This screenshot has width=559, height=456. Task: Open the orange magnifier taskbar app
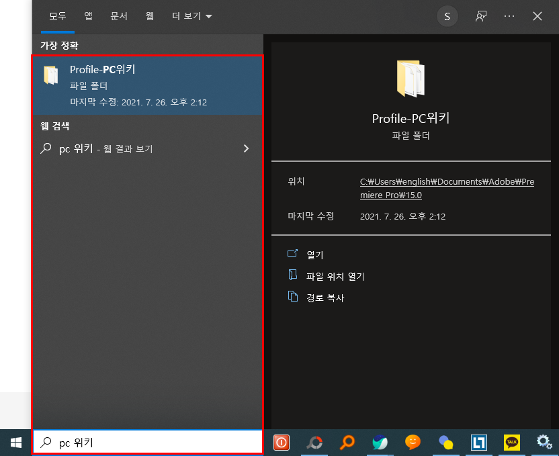(x=347, y=443)
